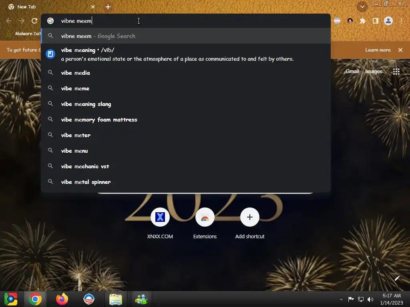Open the 'vibe meaning' definition suggestion
This screenshot has height=307, width=410.
pos(186,54)
